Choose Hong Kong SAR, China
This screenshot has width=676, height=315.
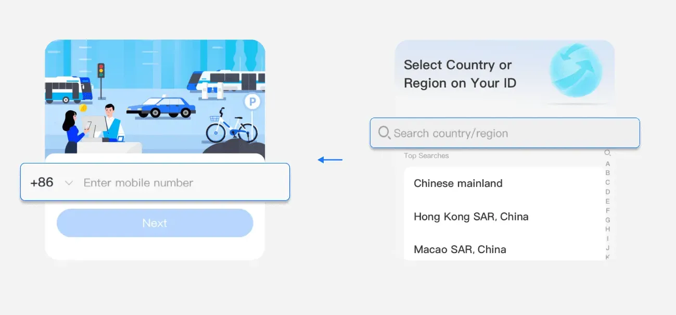tap(471, 217)
